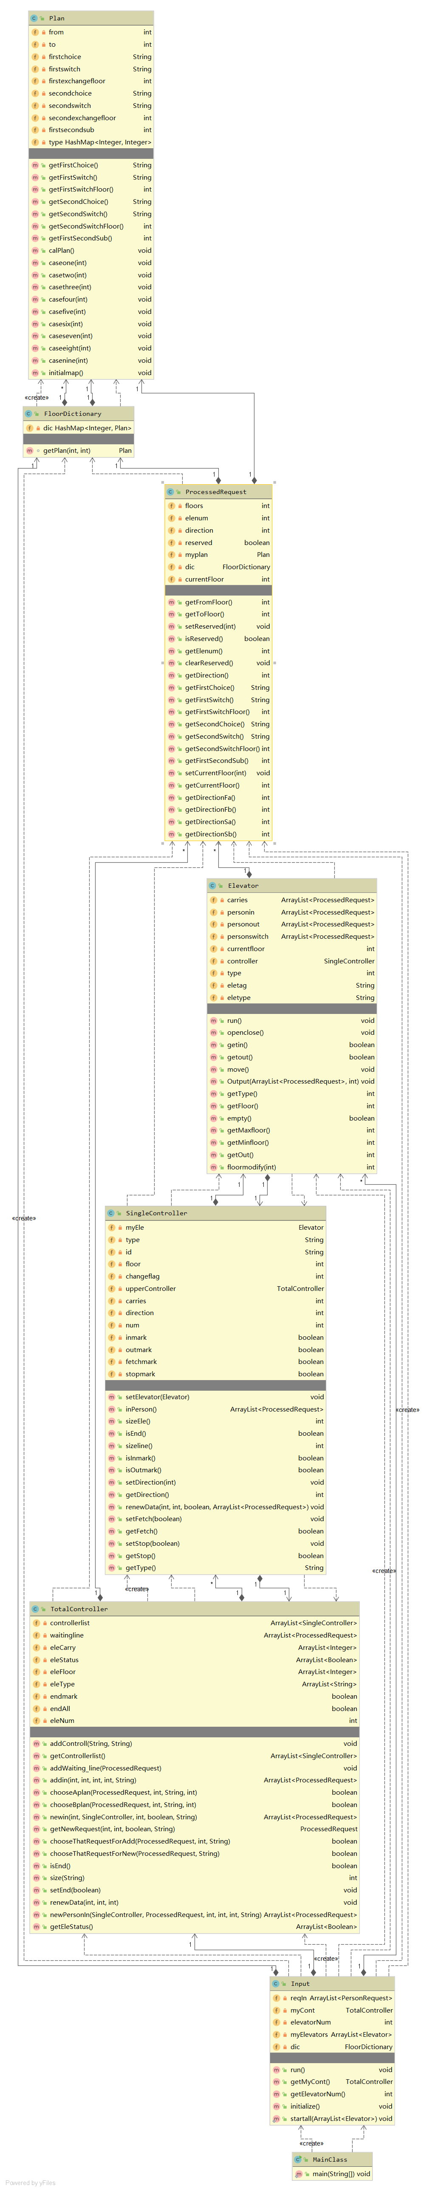This screenshot has width=432, height=2191.
Task: Click the getDirectionFa() method
Action: [219, 798]
